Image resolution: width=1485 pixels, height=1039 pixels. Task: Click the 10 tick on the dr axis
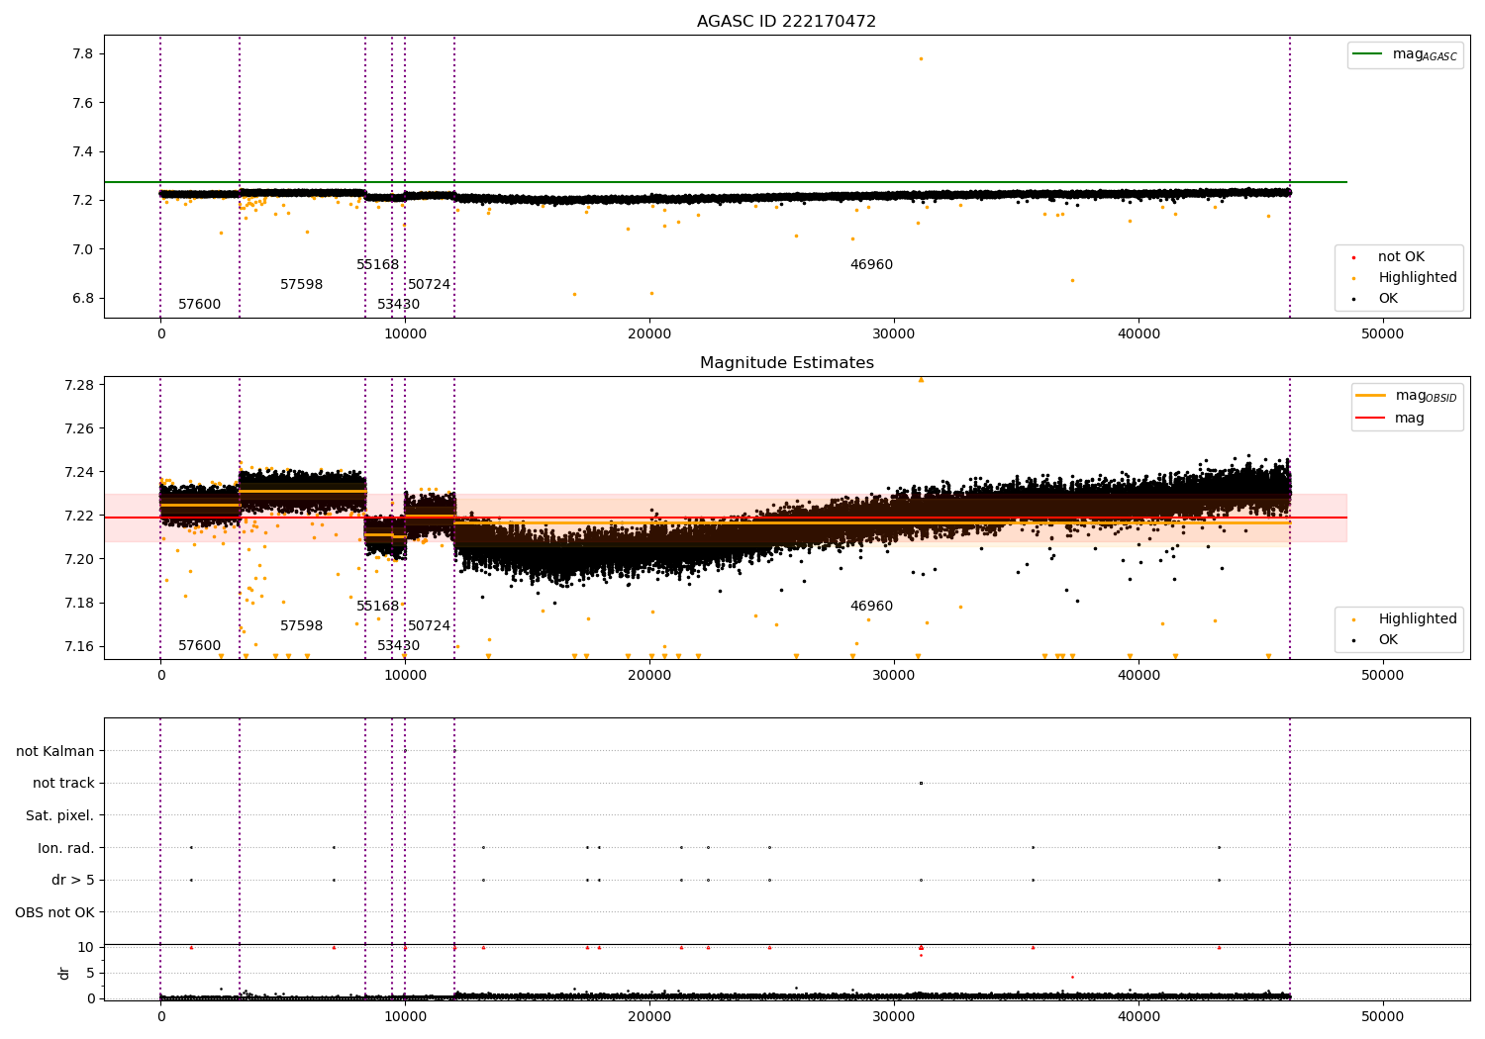tap(86, 947)
